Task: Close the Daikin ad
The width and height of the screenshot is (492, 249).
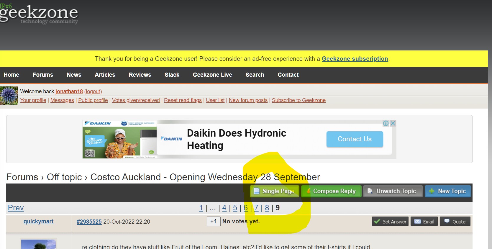Action: click(x=393, y=123)
